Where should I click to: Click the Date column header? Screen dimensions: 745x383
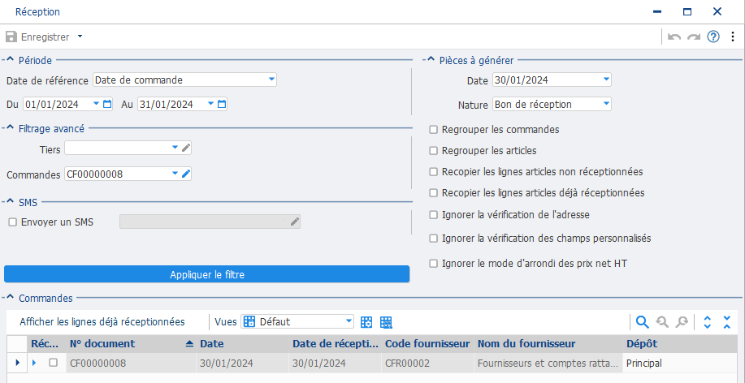coord(242,343)
